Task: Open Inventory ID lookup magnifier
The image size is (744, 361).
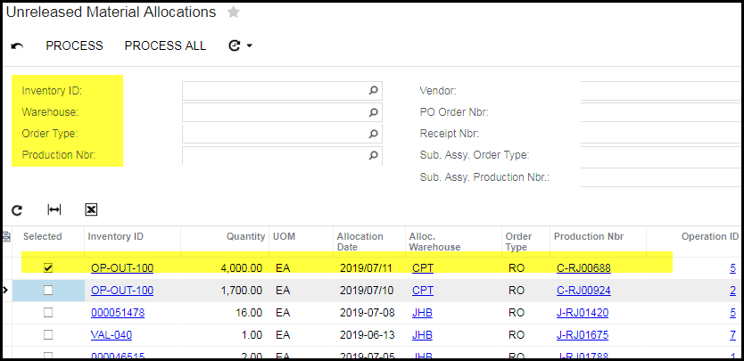Action: pyautogui.click(x=374, y=91)
